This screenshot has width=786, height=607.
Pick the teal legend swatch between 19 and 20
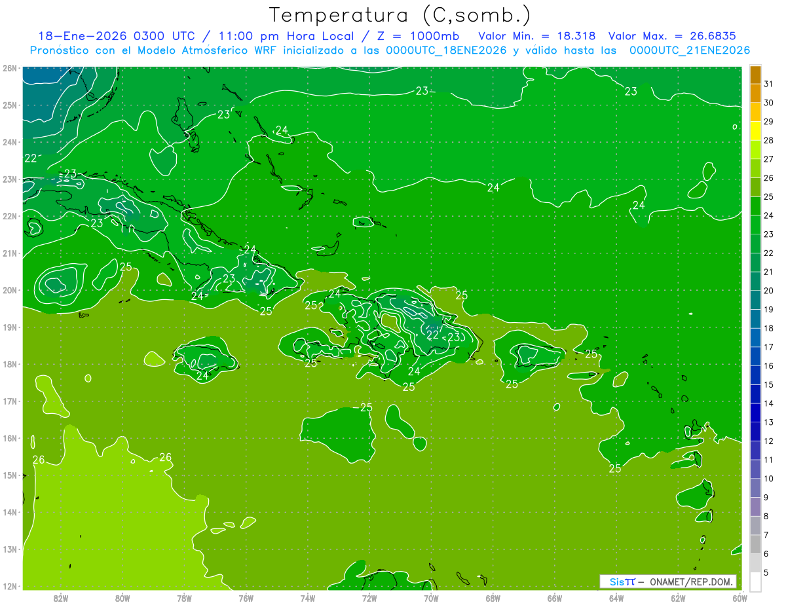pos(755,300)
